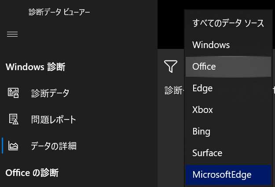This screenshot has width=275, height=187.
Task: Click the Office の診断 section header
Action: [32, 173]
